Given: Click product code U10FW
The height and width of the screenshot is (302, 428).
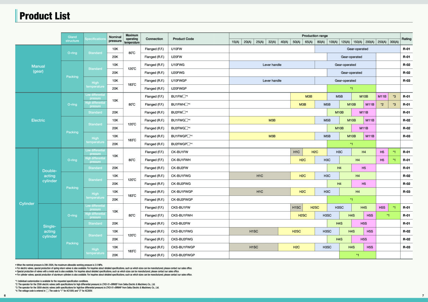Looking at the screenshot, I should pos(177,49).
